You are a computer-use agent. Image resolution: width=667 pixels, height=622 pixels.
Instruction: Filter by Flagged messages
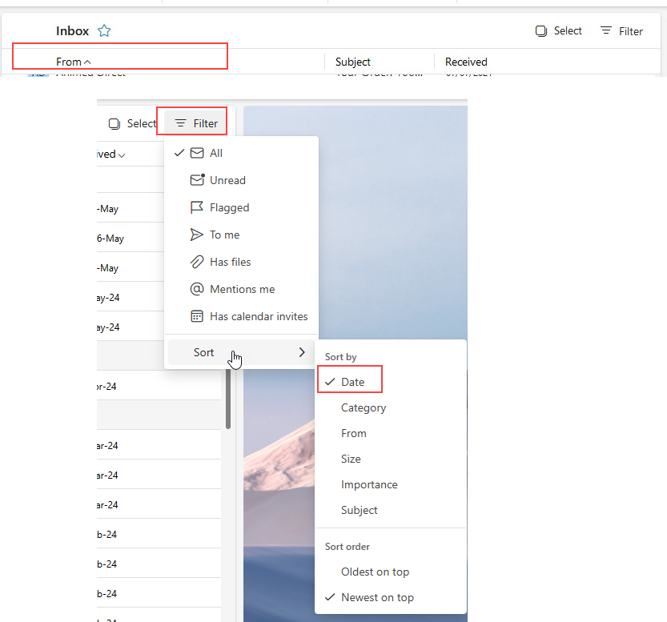[241, 207]
